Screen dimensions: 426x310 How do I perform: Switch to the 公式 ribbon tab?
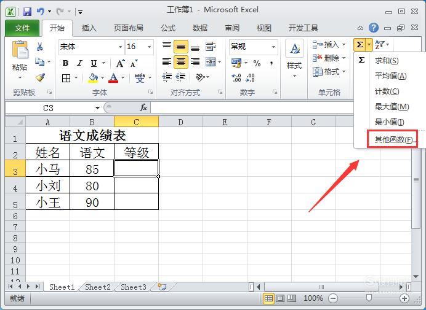pos(168,28)
